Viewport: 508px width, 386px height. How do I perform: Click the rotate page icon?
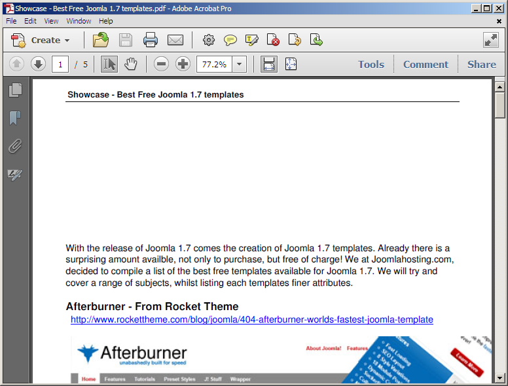[295, 40]
